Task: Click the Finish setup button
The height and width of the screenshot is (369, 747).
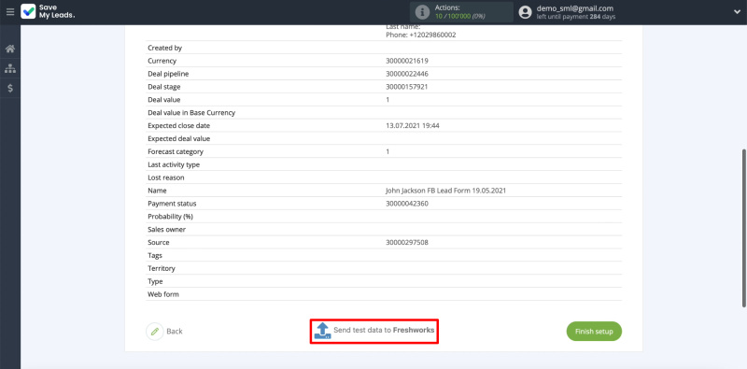Action: [594, 332]
